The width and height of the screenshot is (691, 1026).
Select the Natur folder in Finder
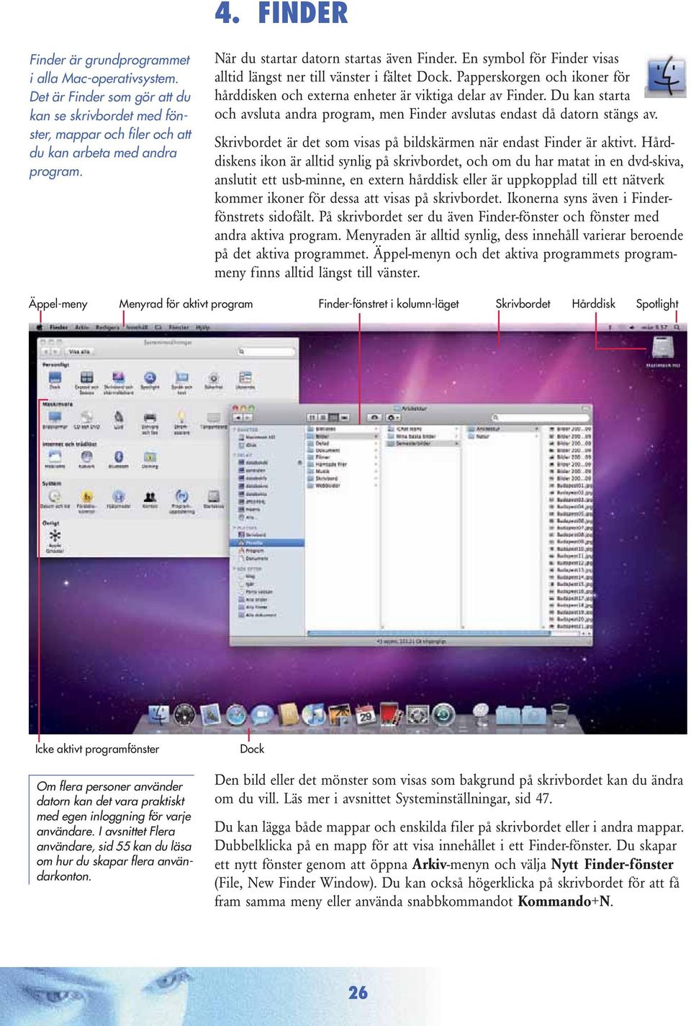503,436
